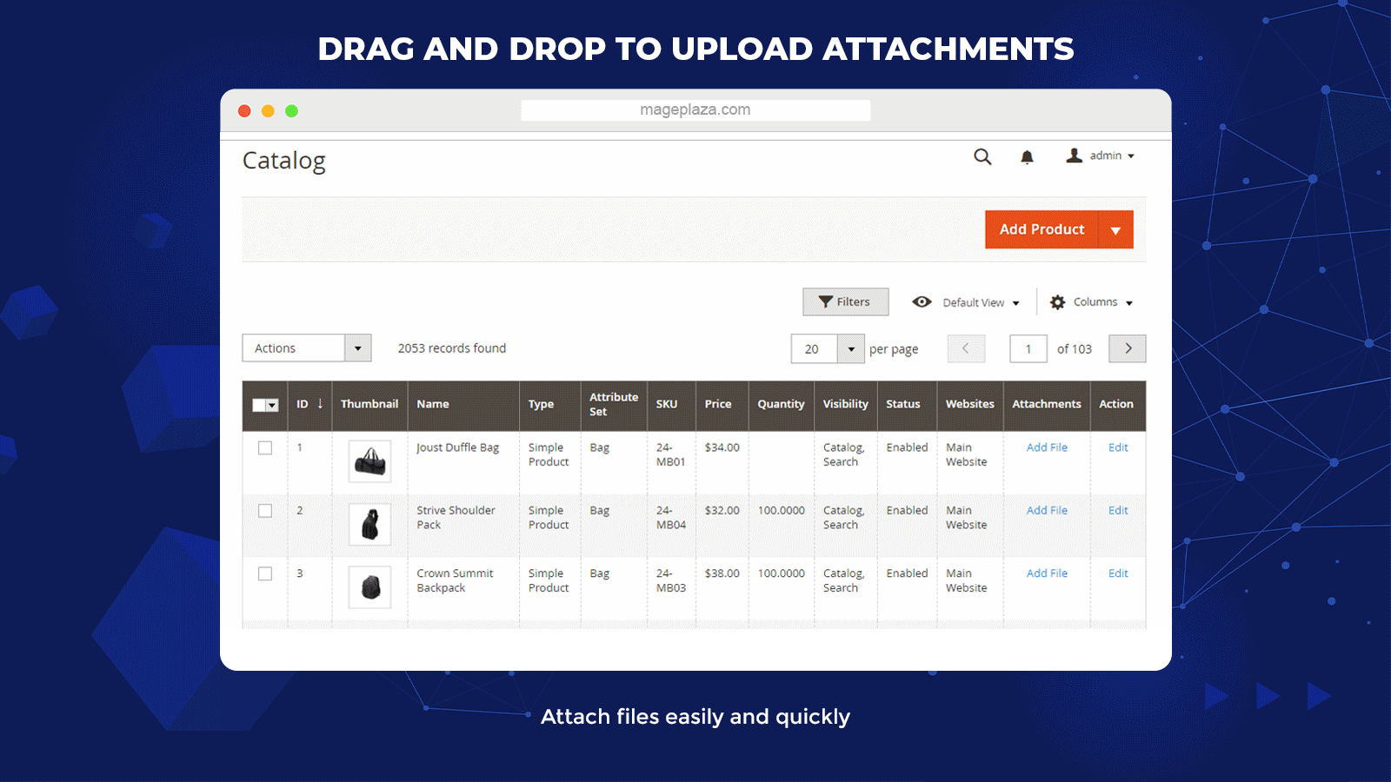This screenshot has width=1391, height=782.
Task: Go to the previous page arrow
Action: click(x=966, y=348)
